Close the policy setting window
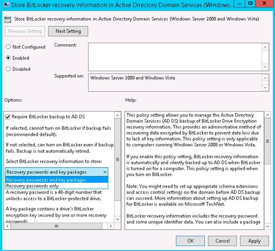The image size is (275, 251). pyautogui.click(x=264, y=4)
